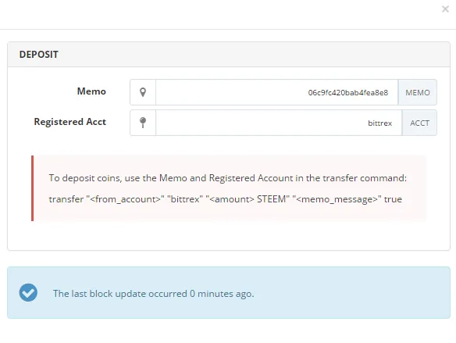The width and height of the screenshot is (456, 343).
Task: Click the location pin icon beside Memo
Action: pos(143,92)
